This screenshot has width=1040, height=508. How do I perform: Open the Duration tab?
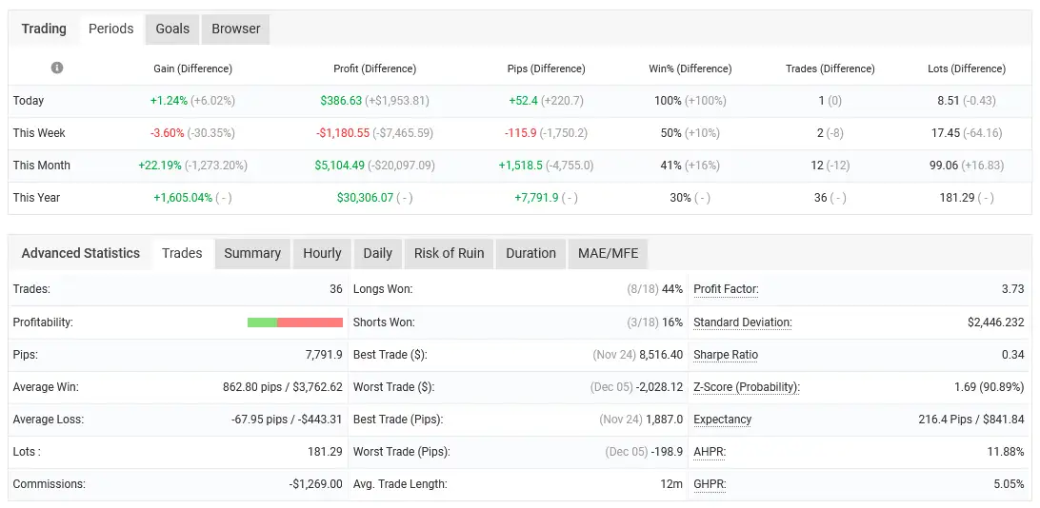(x=530, y=253)
